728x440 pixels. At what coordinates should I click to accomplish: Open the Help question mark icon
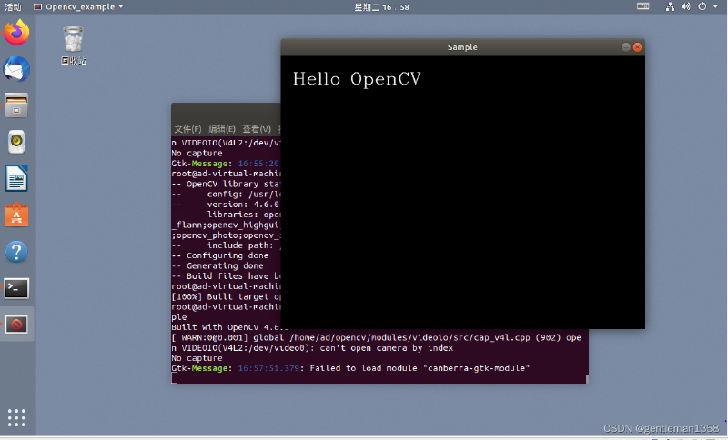pos(16,252)
